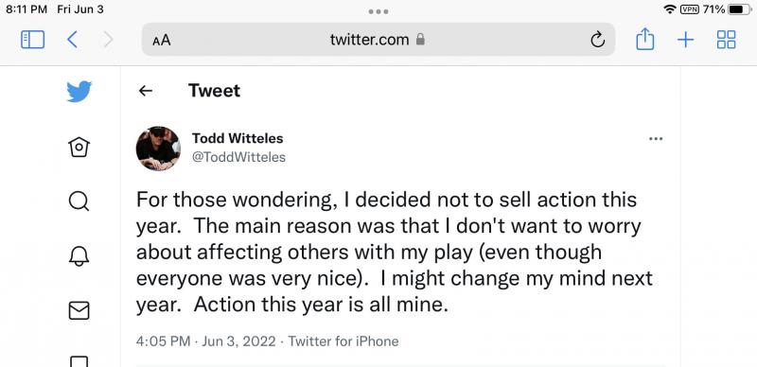Reload the twitter.com page

point(598,40)
